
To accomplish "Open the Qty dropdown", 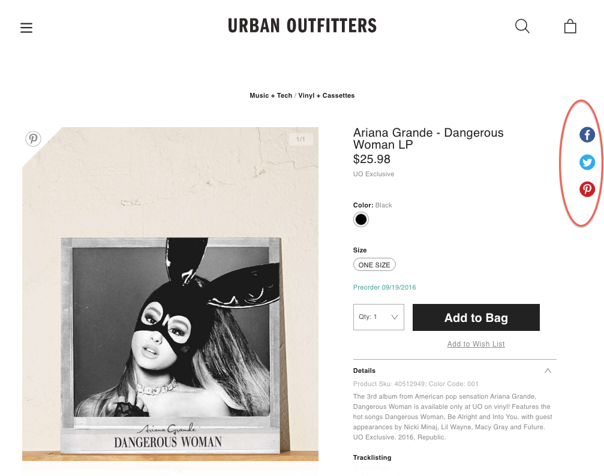I will (378, 317).
